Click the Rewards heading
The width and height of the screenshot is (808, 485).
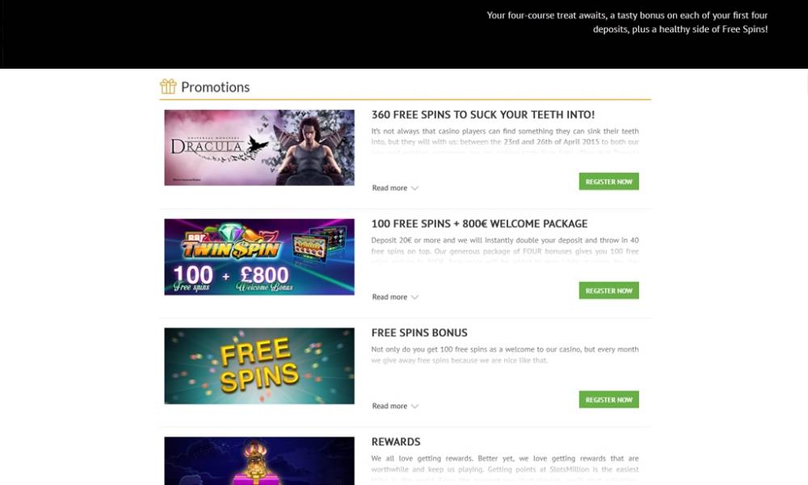[396, 441]
